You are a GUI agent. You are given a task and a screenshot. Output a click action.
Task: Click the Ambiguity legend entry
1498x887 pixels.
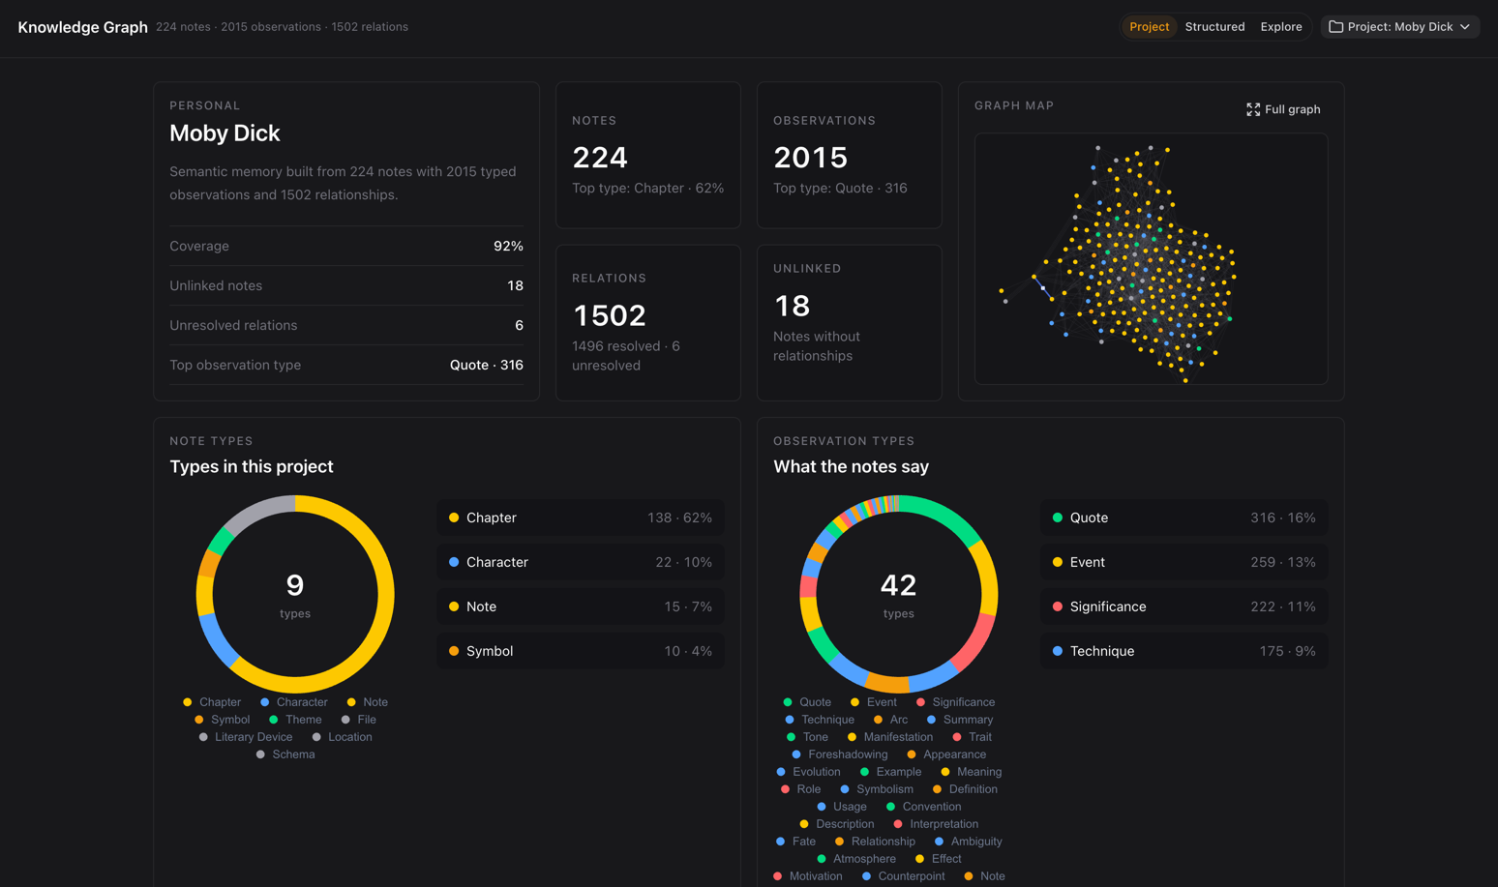[x=968, y=842]
